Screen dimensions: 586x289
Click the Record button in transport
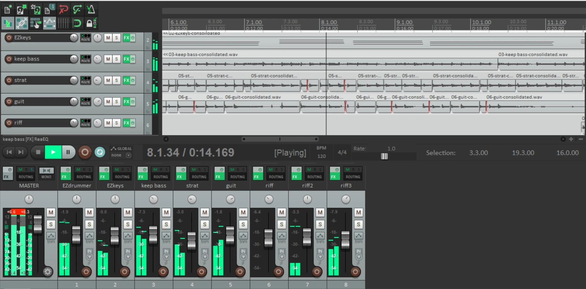pos(85,152)
